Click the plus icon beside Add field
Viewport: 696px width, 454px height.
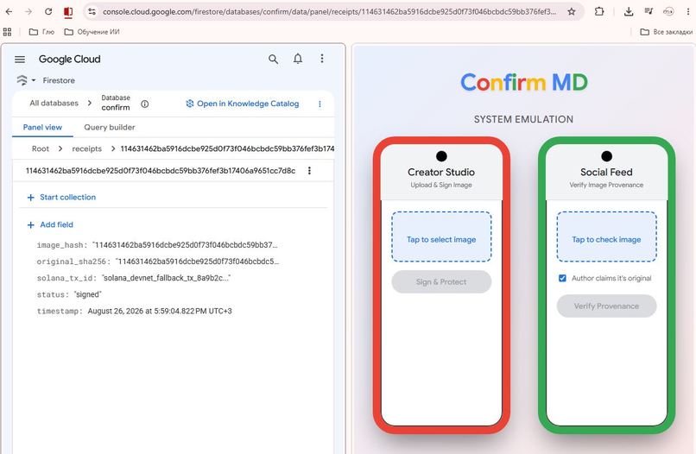30,225
